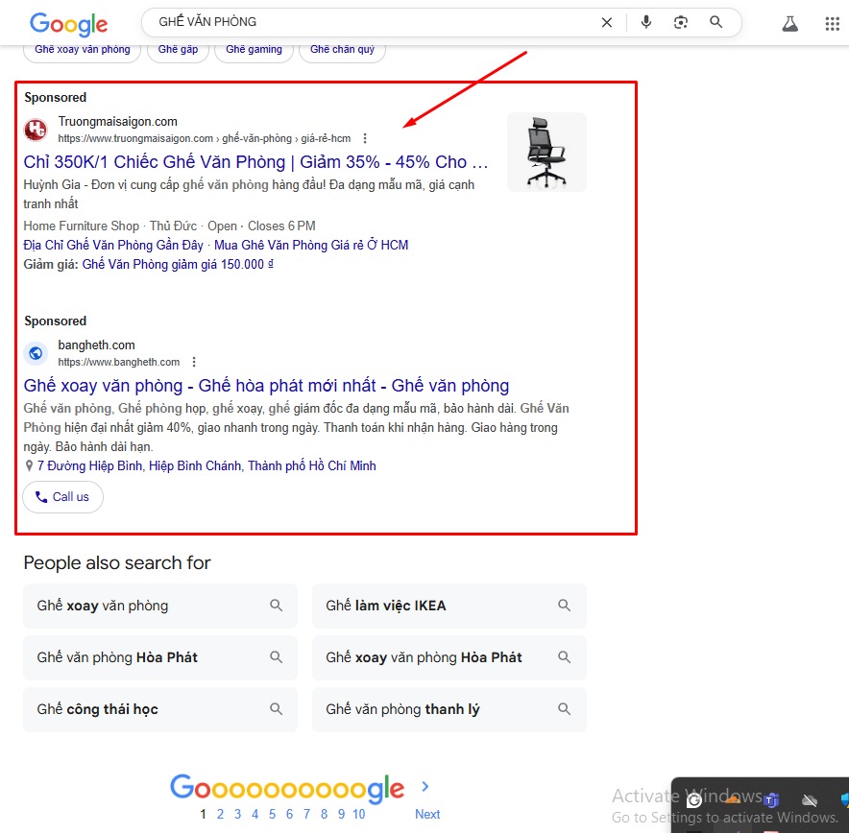This screenshot has width=849, height=833.
Task: Open three-dot menu for Truongmaisaigon ad
Action: (365, 138)
